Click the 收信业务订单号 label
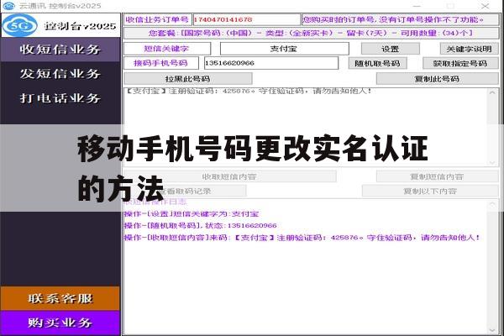504x336 pixels. click(158, 19)
